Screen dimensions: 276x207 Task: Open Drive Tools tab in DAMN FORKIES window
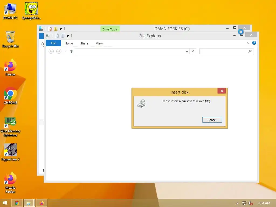tap(110, 29)
